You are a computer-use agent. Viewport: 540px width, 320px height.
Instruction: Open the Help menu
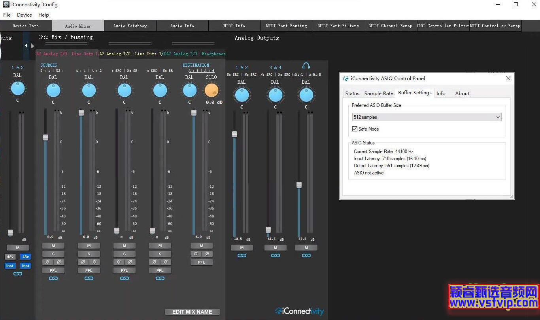pyautogui.click(x=43, y=15)
